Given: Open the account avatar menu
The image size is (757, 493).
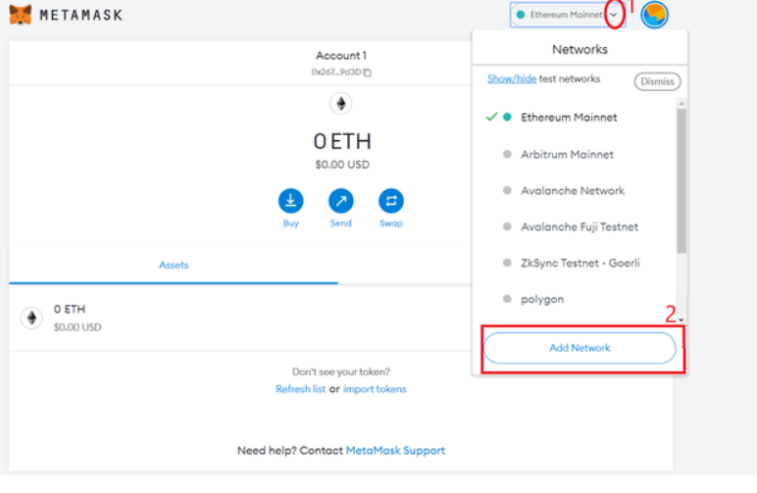Looking at the screenshot, I should coord(654,15).
